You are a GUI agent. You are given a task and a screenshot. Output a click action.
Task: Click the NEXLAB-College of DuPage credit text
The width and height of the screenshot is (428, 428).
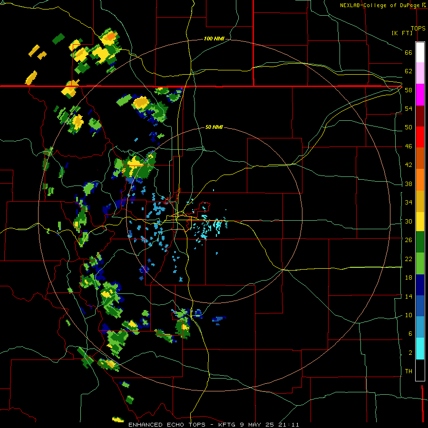[379, 5]
